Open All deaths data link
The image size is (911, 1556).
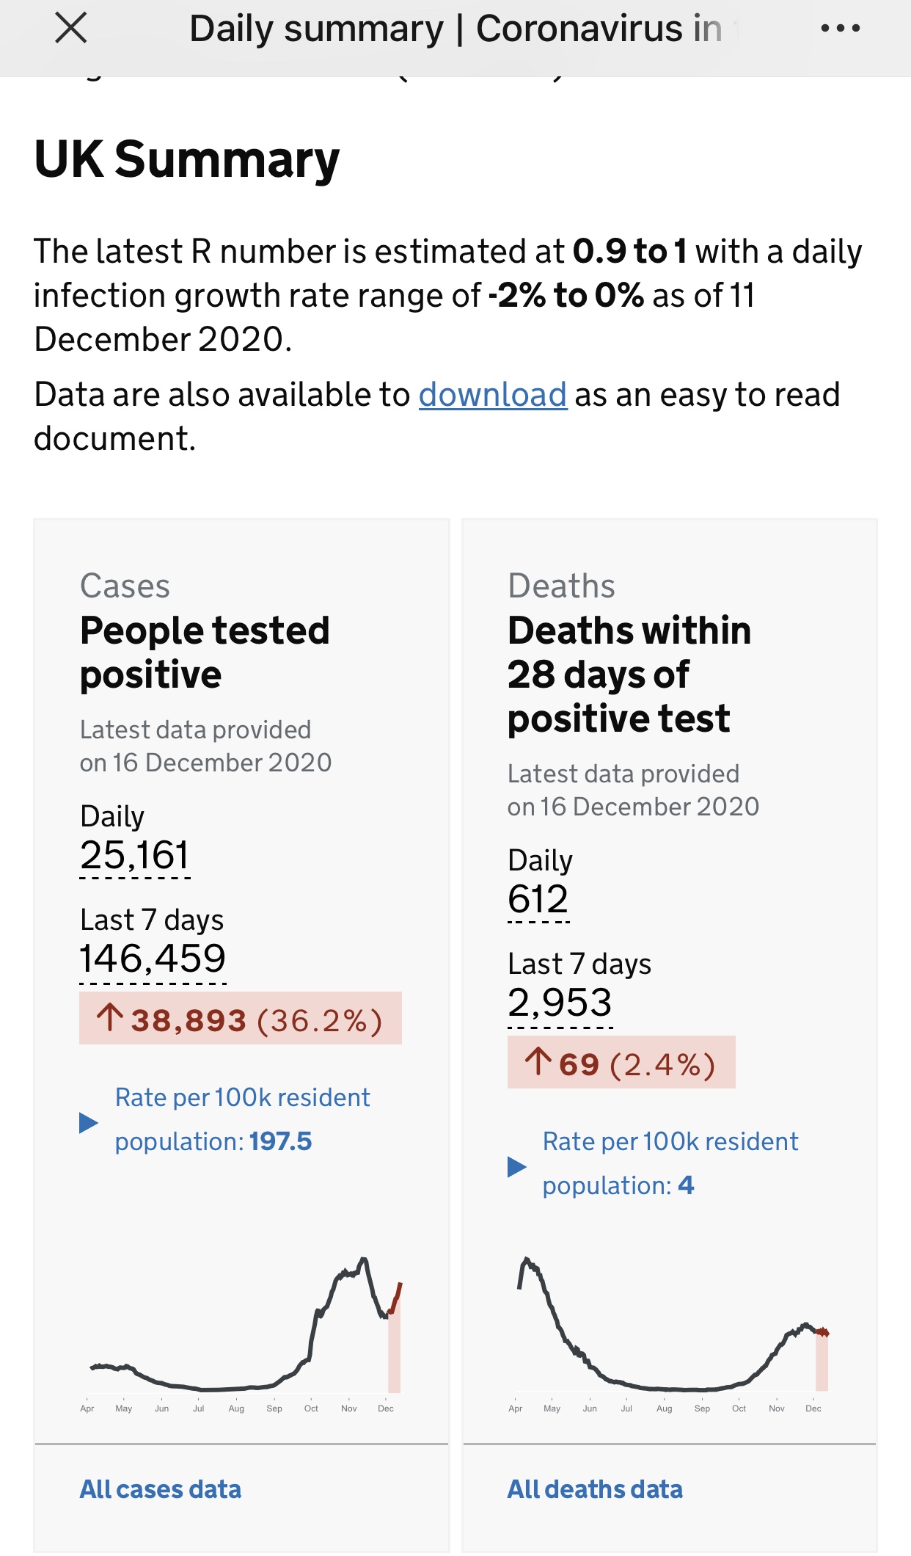pyautogui.click(x=595, y=1489)
